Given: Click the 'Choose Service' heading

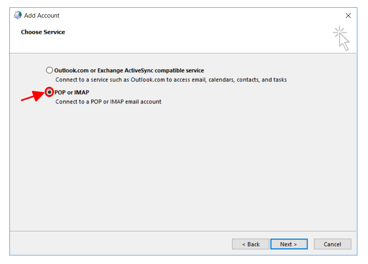Looking at the screenshot, I should click(43, 32).
